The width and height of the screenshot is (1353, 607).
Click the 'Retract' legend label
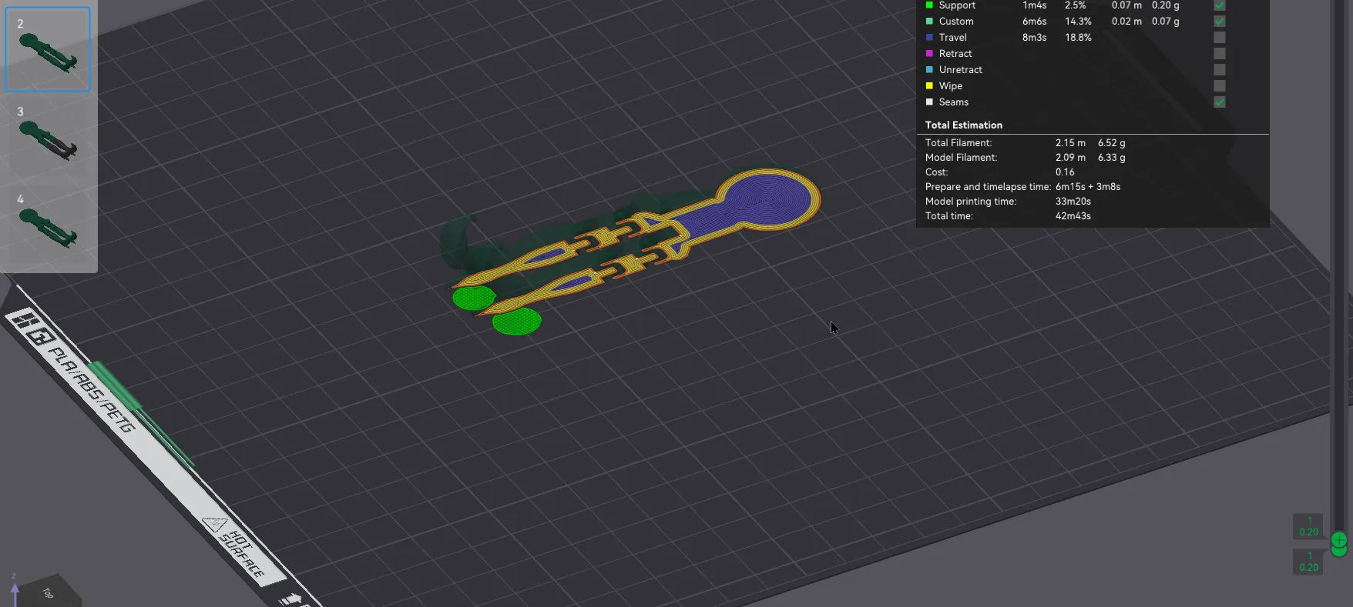click(x=955, y=54)
